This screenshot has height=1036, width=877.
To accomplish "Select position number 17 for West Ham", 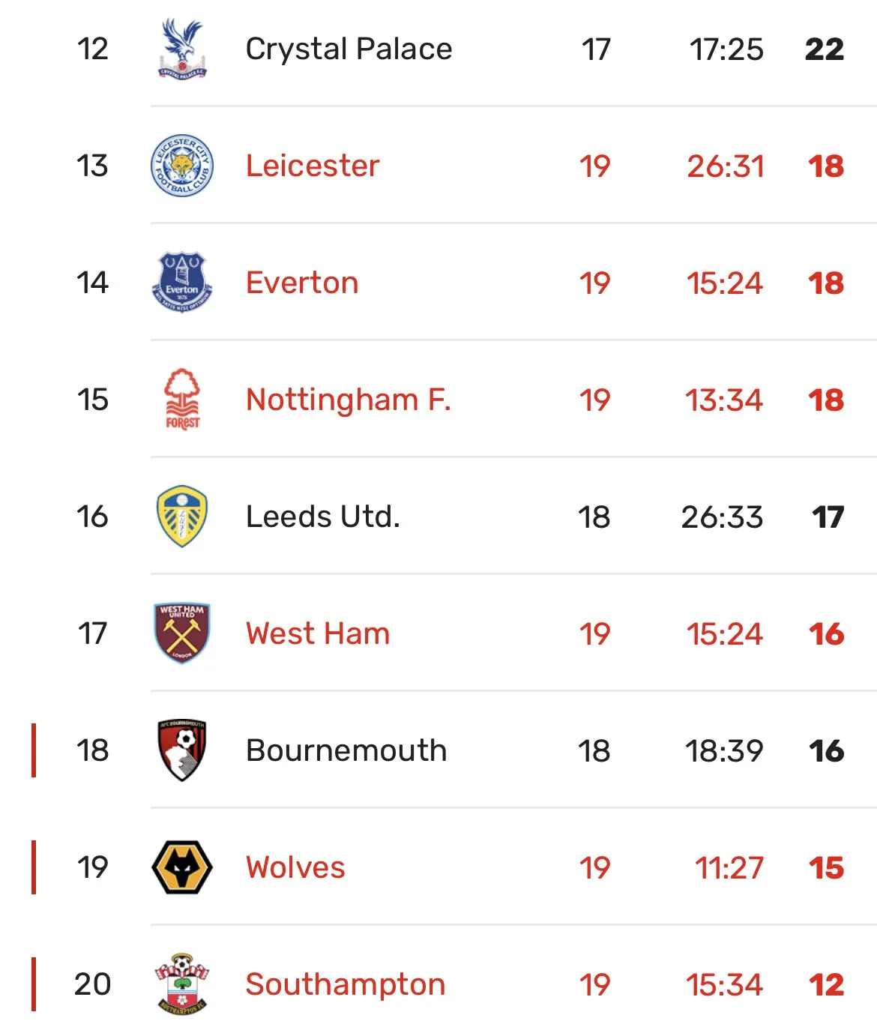I will pyautogui.click(x=92, y=633).
